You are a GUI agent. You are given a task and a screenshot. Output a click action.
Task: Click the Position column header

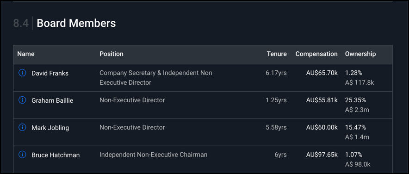[x=112, y=54]
